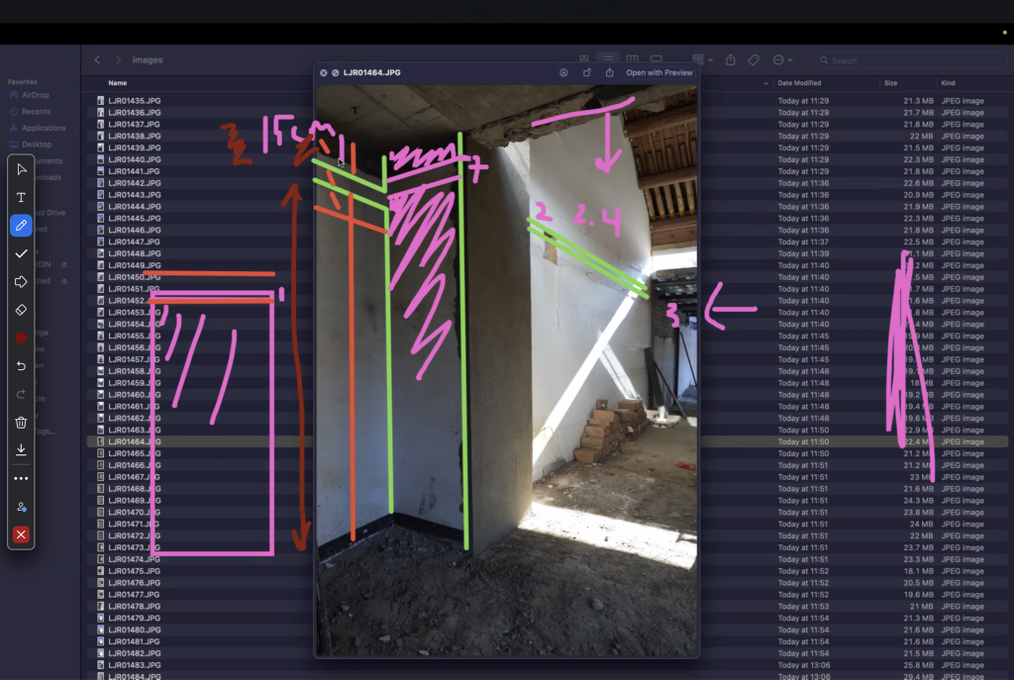Select the pen drawing tool
1014x680 pixels.
tap(21, 226)
